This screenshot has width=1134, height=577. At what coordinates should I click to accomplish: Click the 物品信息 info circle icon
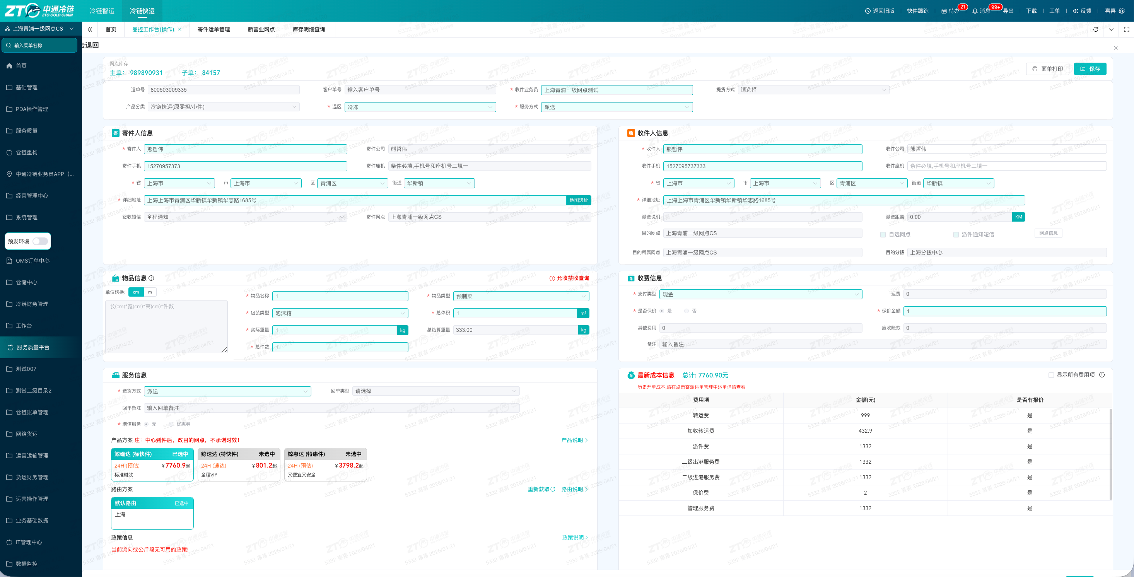152,278
